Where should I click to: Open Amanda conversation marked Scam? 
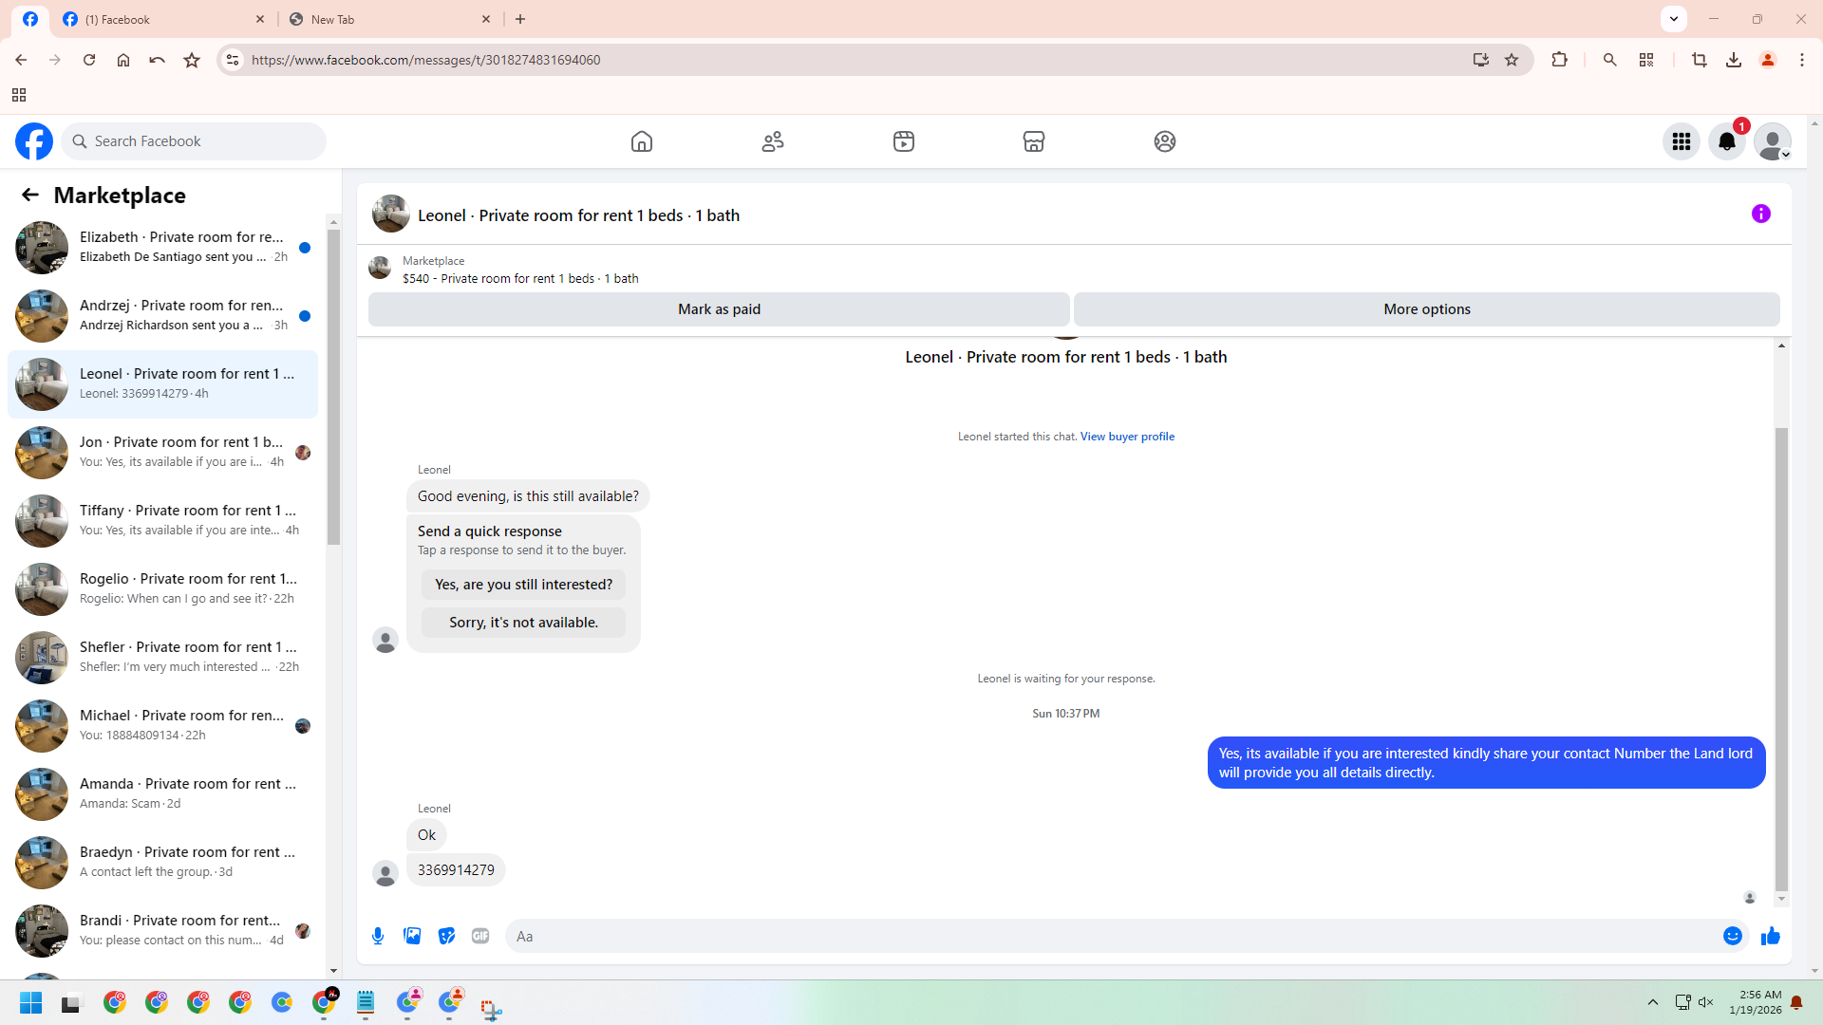pyautogui.click(x=163, y=793)
